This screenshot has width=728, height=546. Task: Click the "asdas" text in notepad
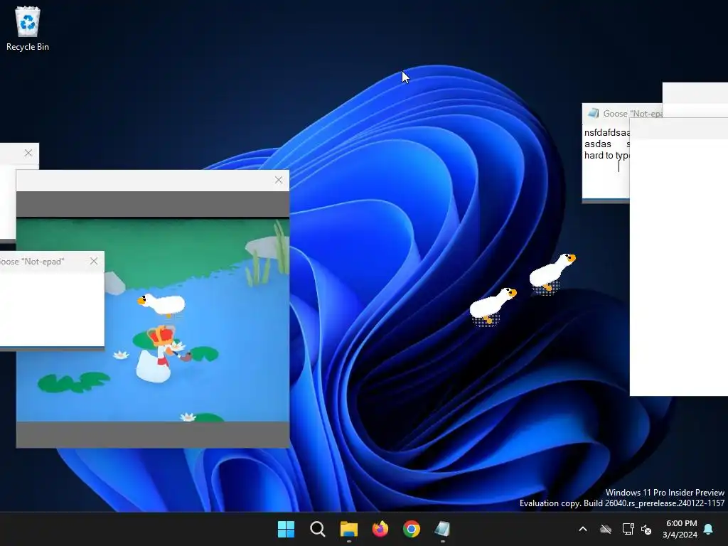tap(597, 144)
